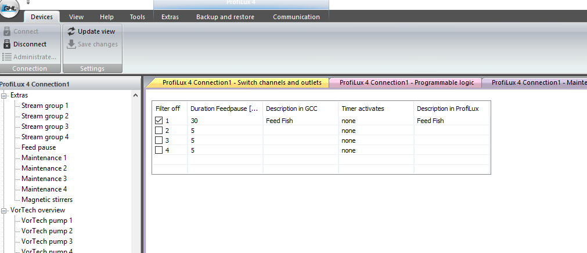Uncheck Filter off checkbox for row 1
Image resolution: width=587 pixels, height=253 pixels.
pyautogui.click(x=159, y=121)
